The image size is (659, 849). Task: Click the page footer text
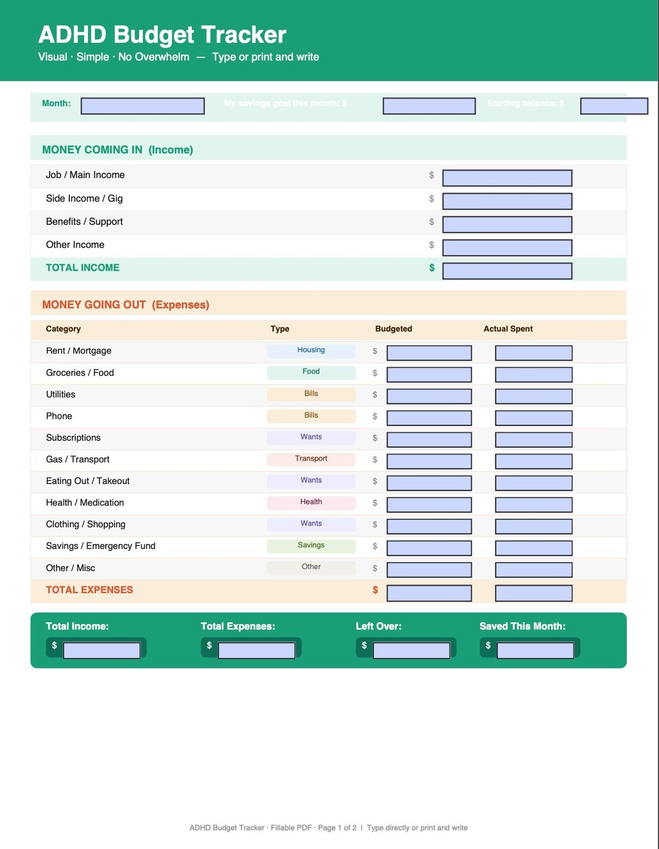(328, 828)
